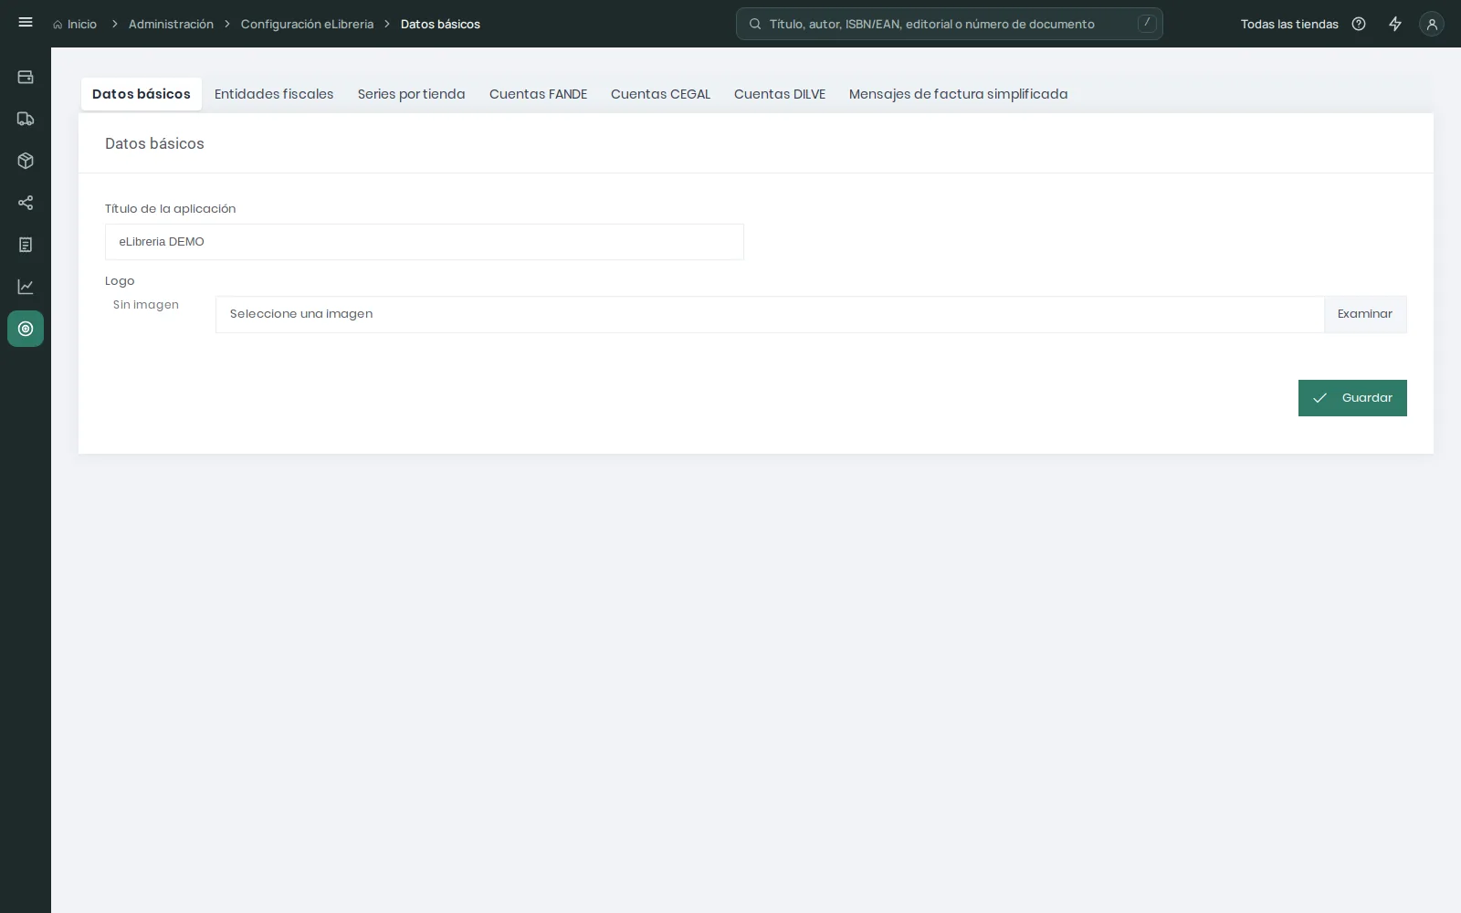
Task: Click the Sin imagen logo placeholder
Action: (x=146, y=305)
